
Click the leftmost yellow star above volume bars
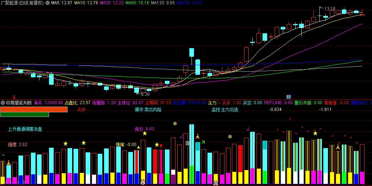[x=65, y=143]
